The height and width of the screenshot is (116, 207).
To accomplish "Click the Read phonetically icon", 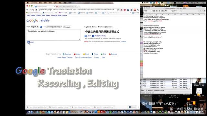I will point(93,36).
